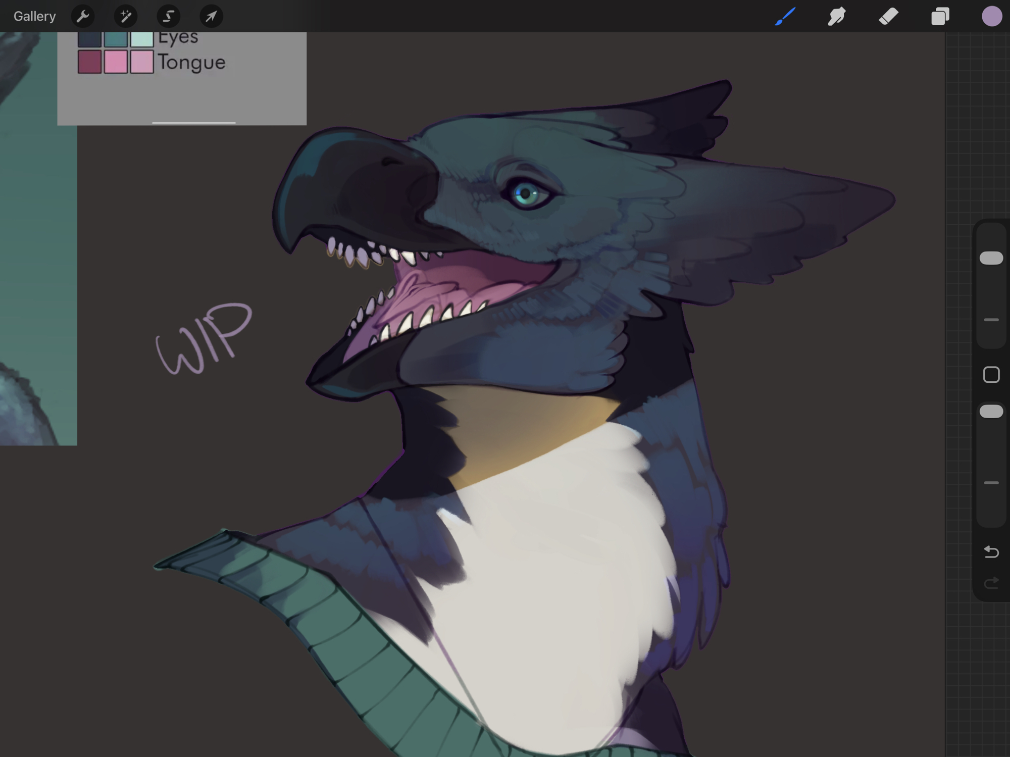The width and height of the screenshot is (1010, 757).
Task: Click the pale mint Eyes swatch
Action: coord(142,39)
